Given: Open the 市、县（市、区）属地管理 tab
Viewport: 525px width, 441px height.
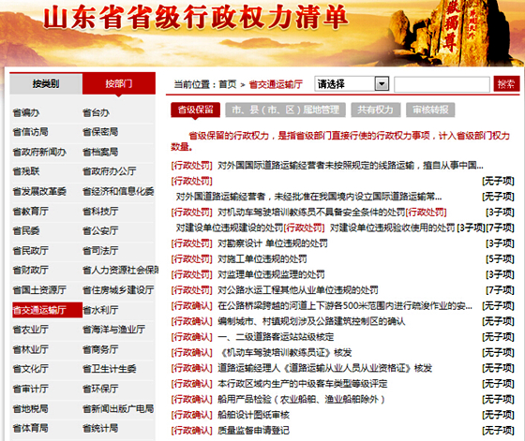Looking at the screenshot, I should pyautogui.click(x=286, y=110).
